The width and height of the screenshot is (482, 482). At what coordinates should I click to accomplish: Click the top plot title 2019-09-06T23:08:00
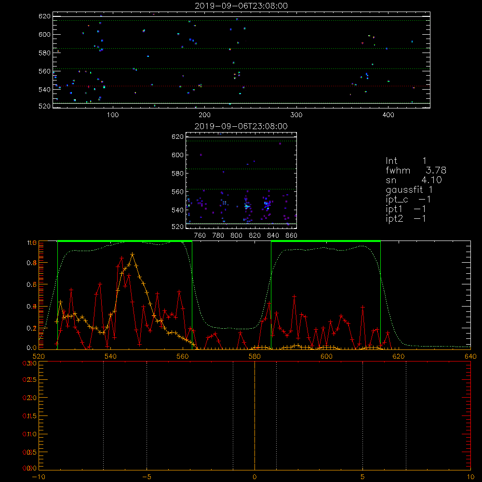tap(241, 6)
